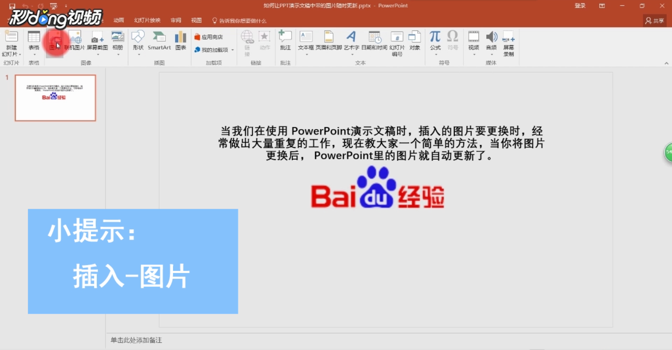Open Ribbon Display Options button
The width and height of the screenshot is (672, 350).
tap(602, 6)
